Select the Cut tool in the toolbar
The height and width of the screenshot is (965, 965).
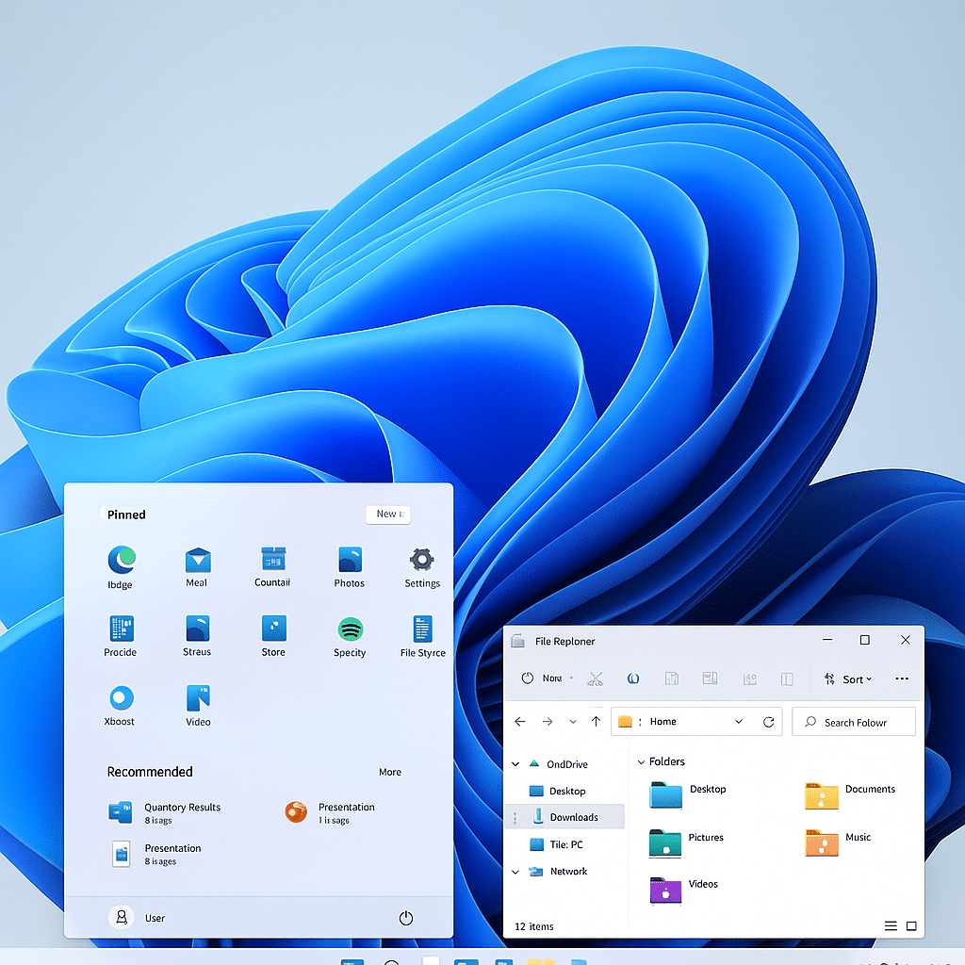tap(595, 679)
